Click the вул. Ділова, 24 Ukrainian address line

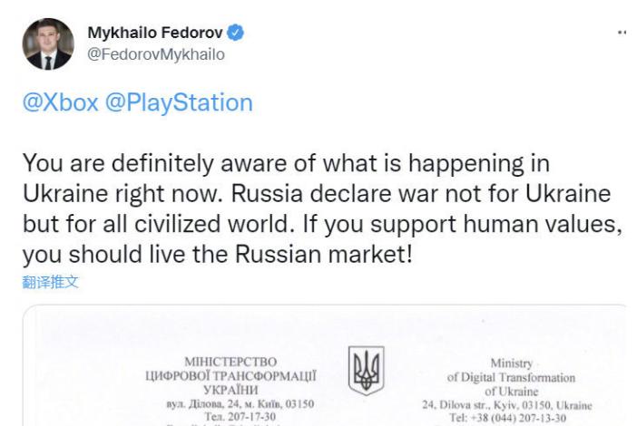click(x=240, y=404)
